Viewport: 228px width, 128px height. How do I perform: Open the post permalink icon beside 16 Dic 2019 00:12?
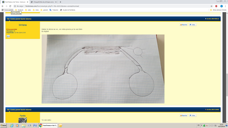(x=206, y=19)
